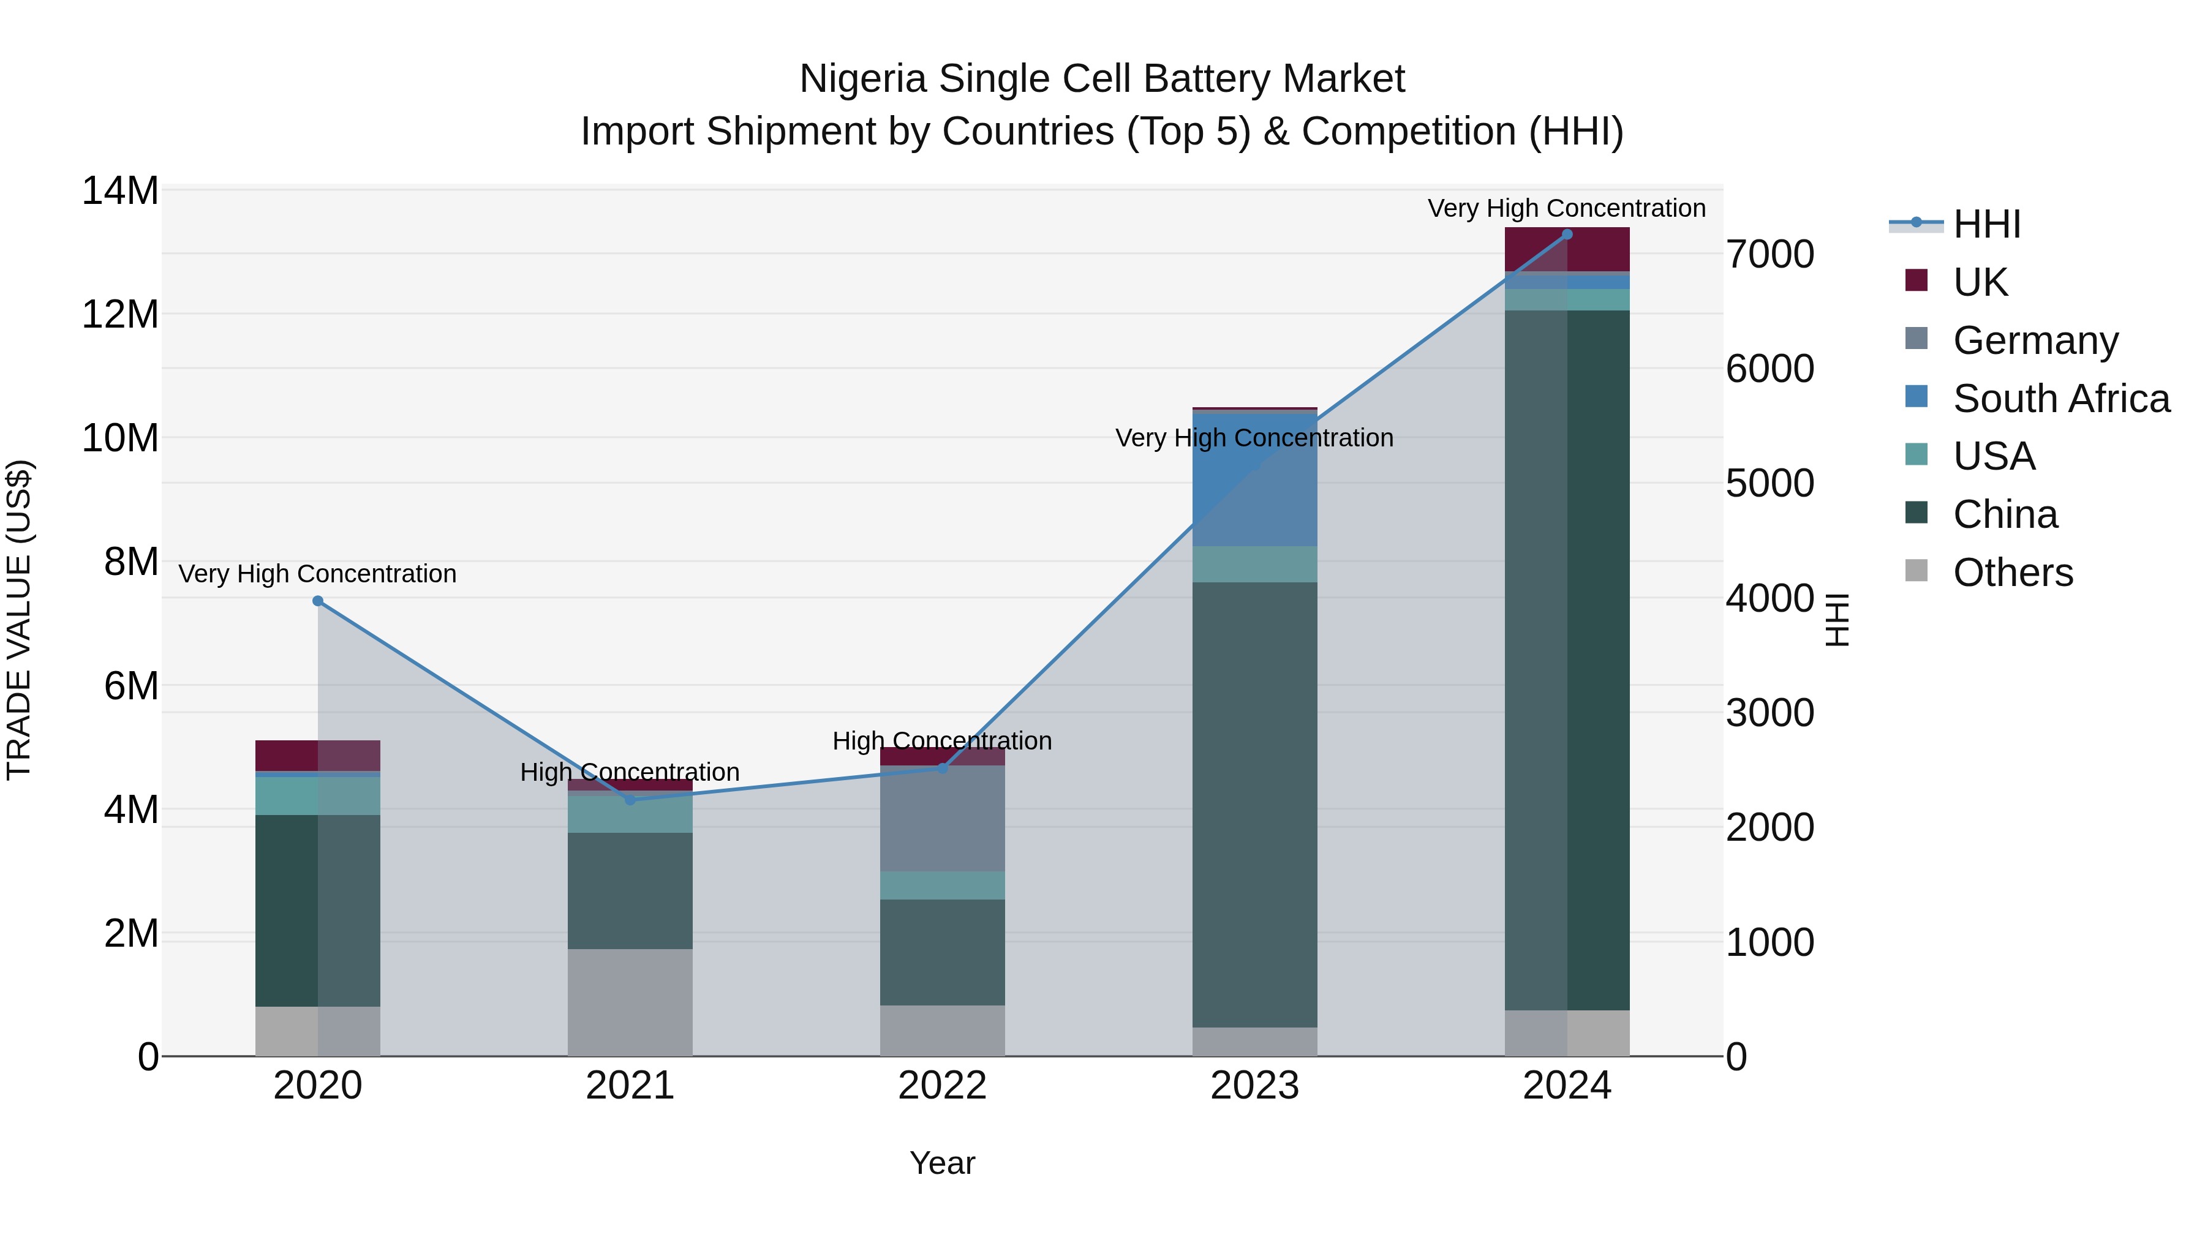Toggle the China legend entry
This screenshot has width=2205, height=1240.
pos(1981,514)
